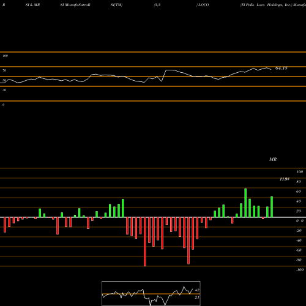Click the 'SI(TM)' header text

(x=116, y=5)
